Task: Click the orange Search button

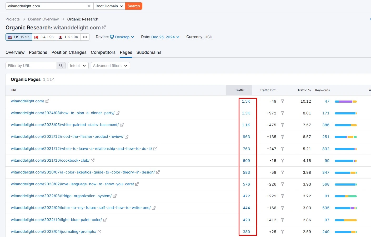Action: 134,6
